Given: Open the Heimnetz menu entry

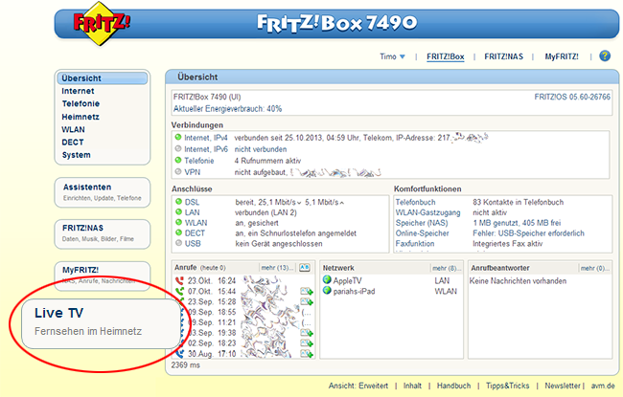Looking at the screenshot, I should (x=81, y=117).
